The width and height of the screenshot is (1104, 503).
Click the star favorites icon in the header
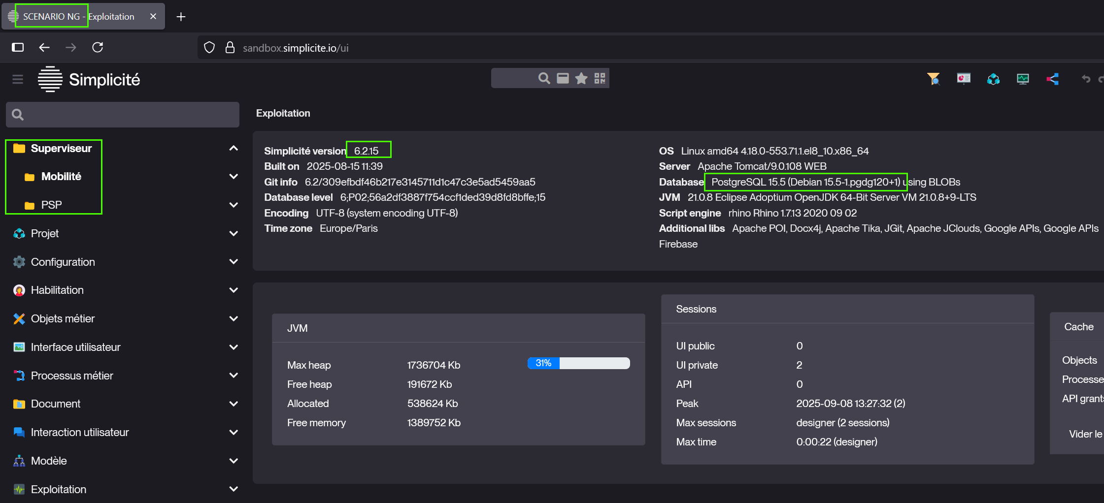[x=581, y=78]
